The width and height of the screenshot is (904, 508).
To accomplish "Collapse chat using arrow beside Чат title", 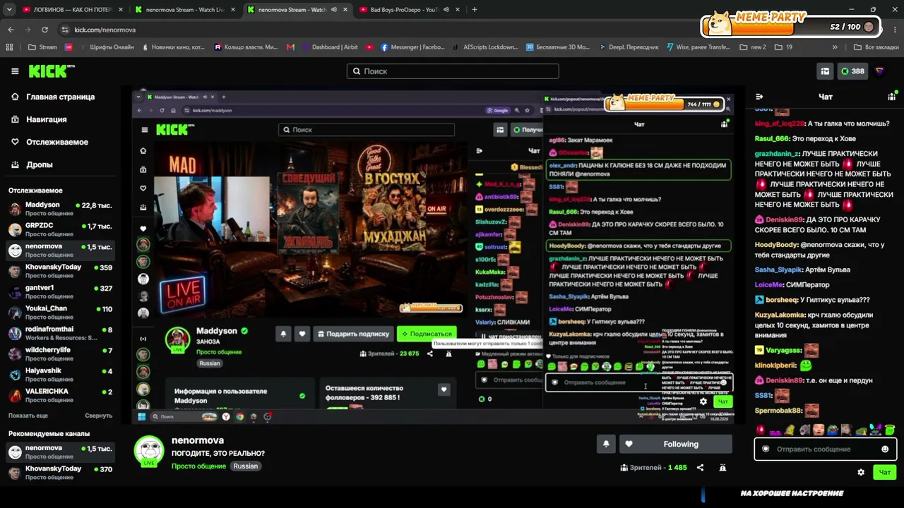I will pos(759,97).
